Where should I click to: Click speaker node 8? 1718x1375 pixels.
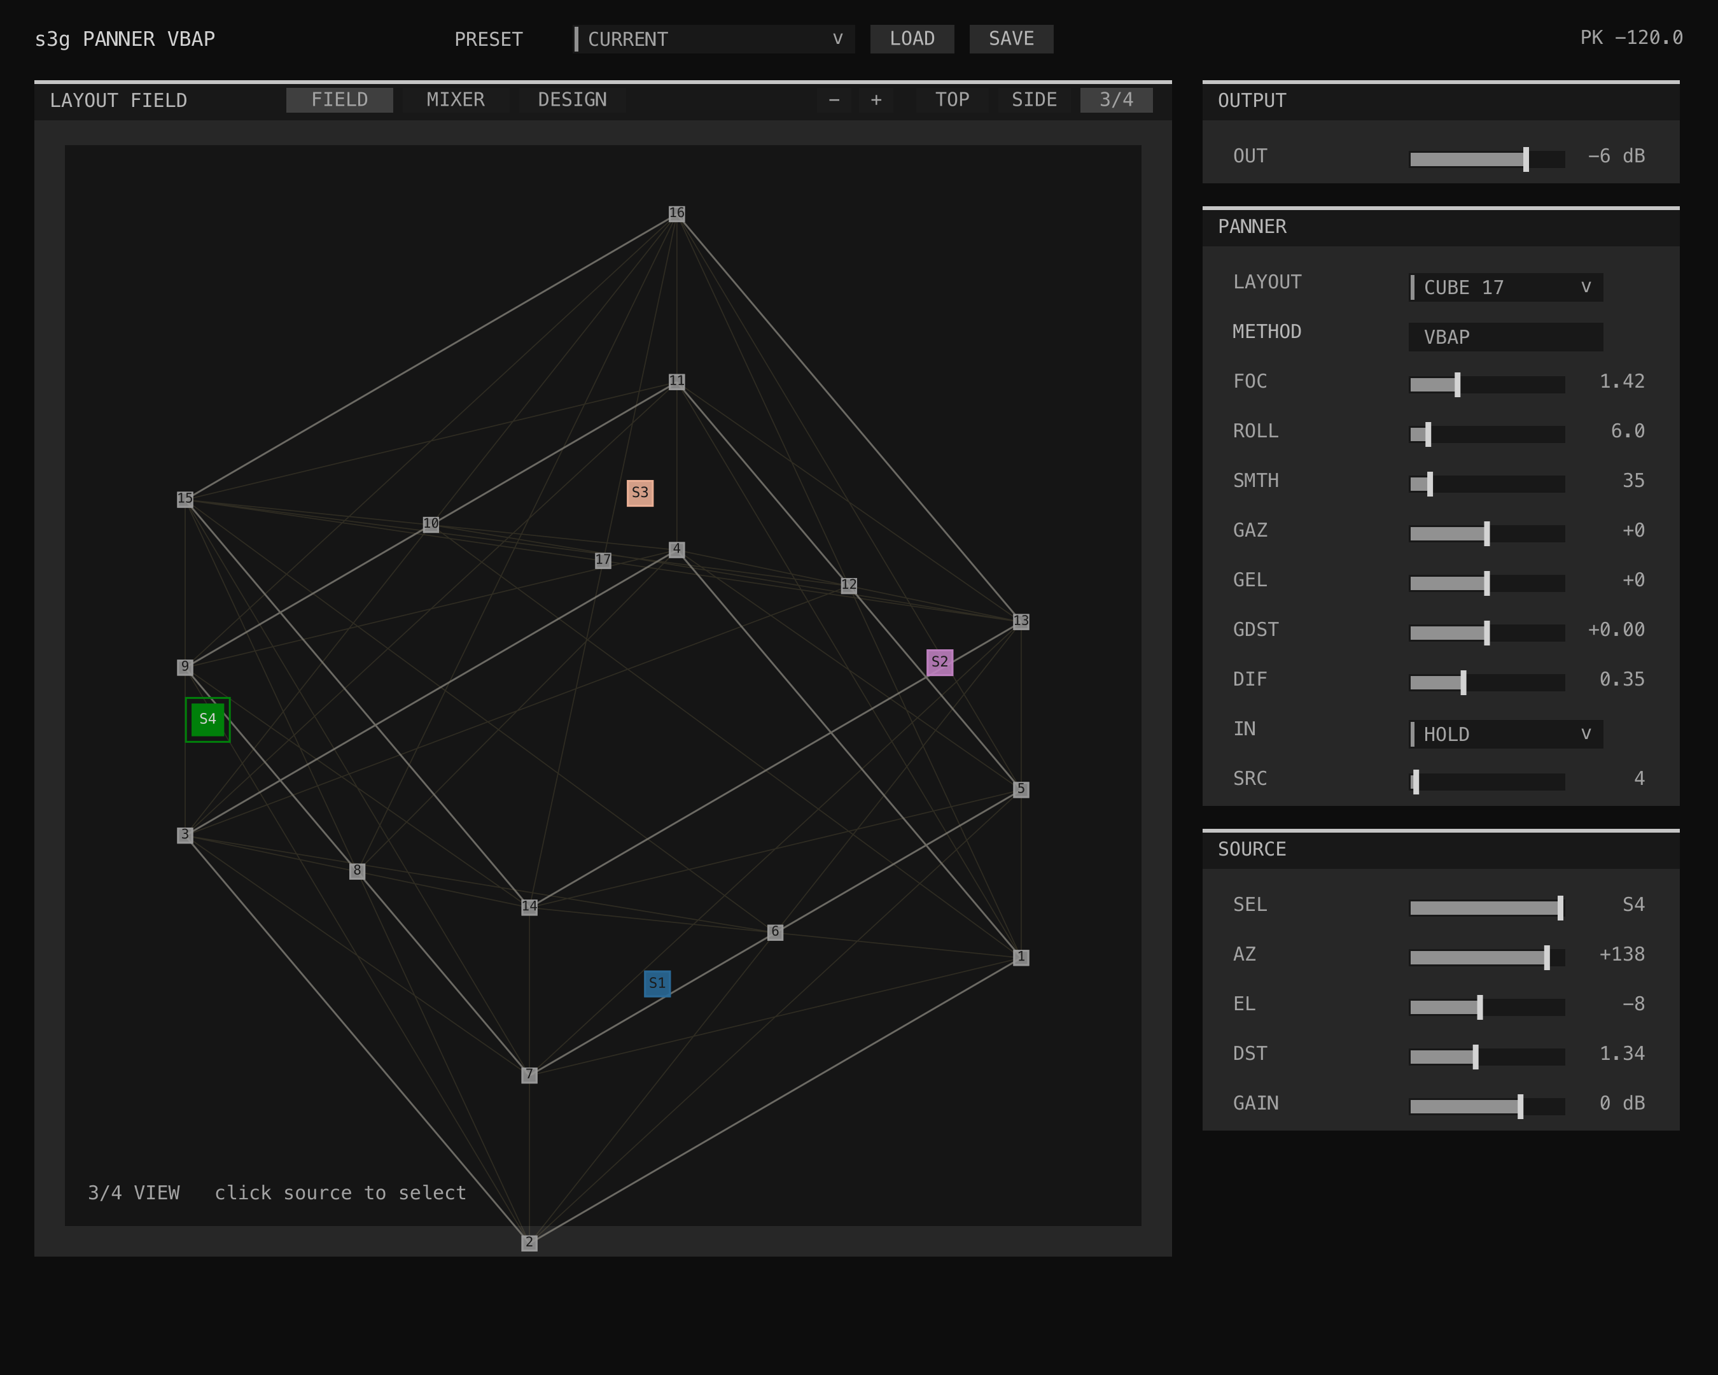click(357, 870)
